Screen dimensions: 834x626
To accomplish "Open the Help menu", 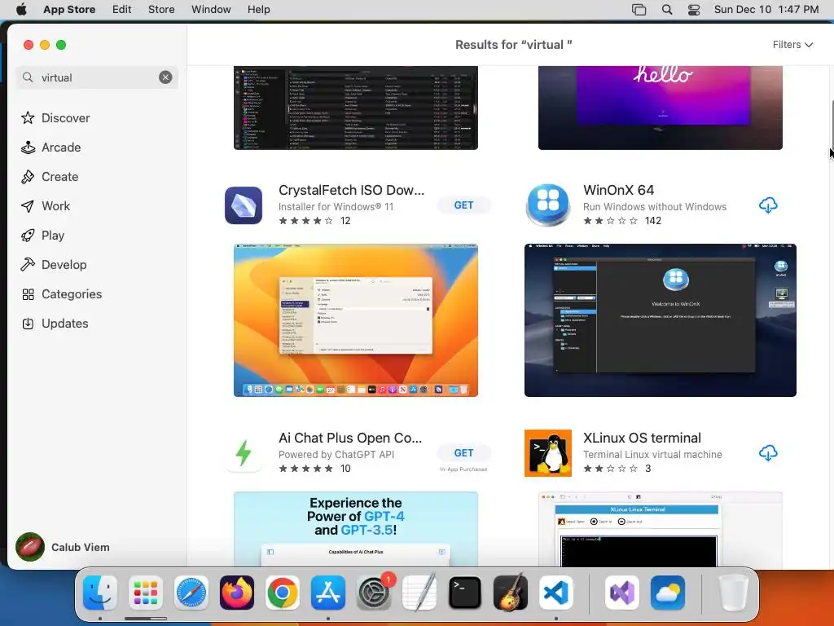I will [258, 10].
